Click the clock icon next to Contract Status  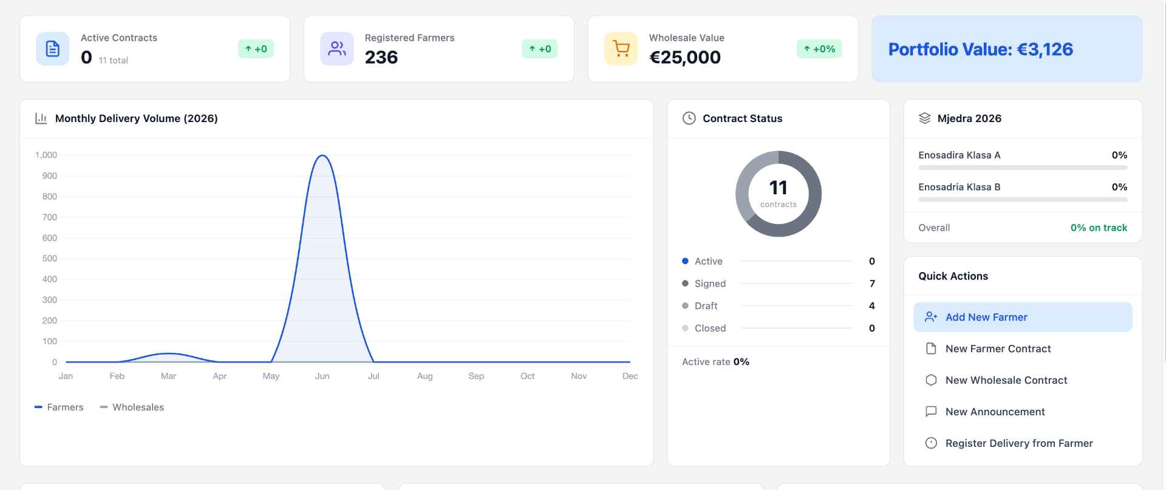[689, 118]
